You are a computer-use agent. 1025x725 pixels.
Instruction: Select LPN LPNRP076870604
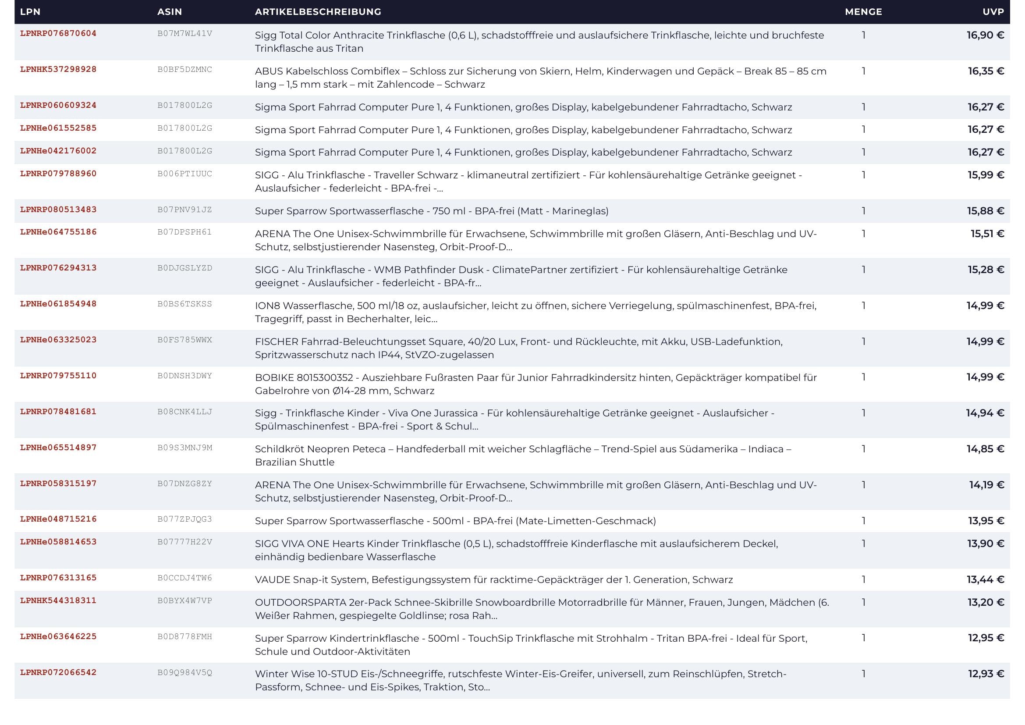pyautogui.click(x=58, y=33)
